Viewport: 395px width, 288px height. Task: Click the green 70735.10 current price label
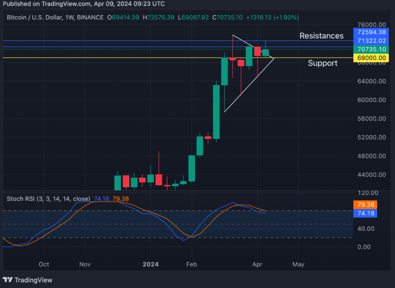click(x=371, y=49)
